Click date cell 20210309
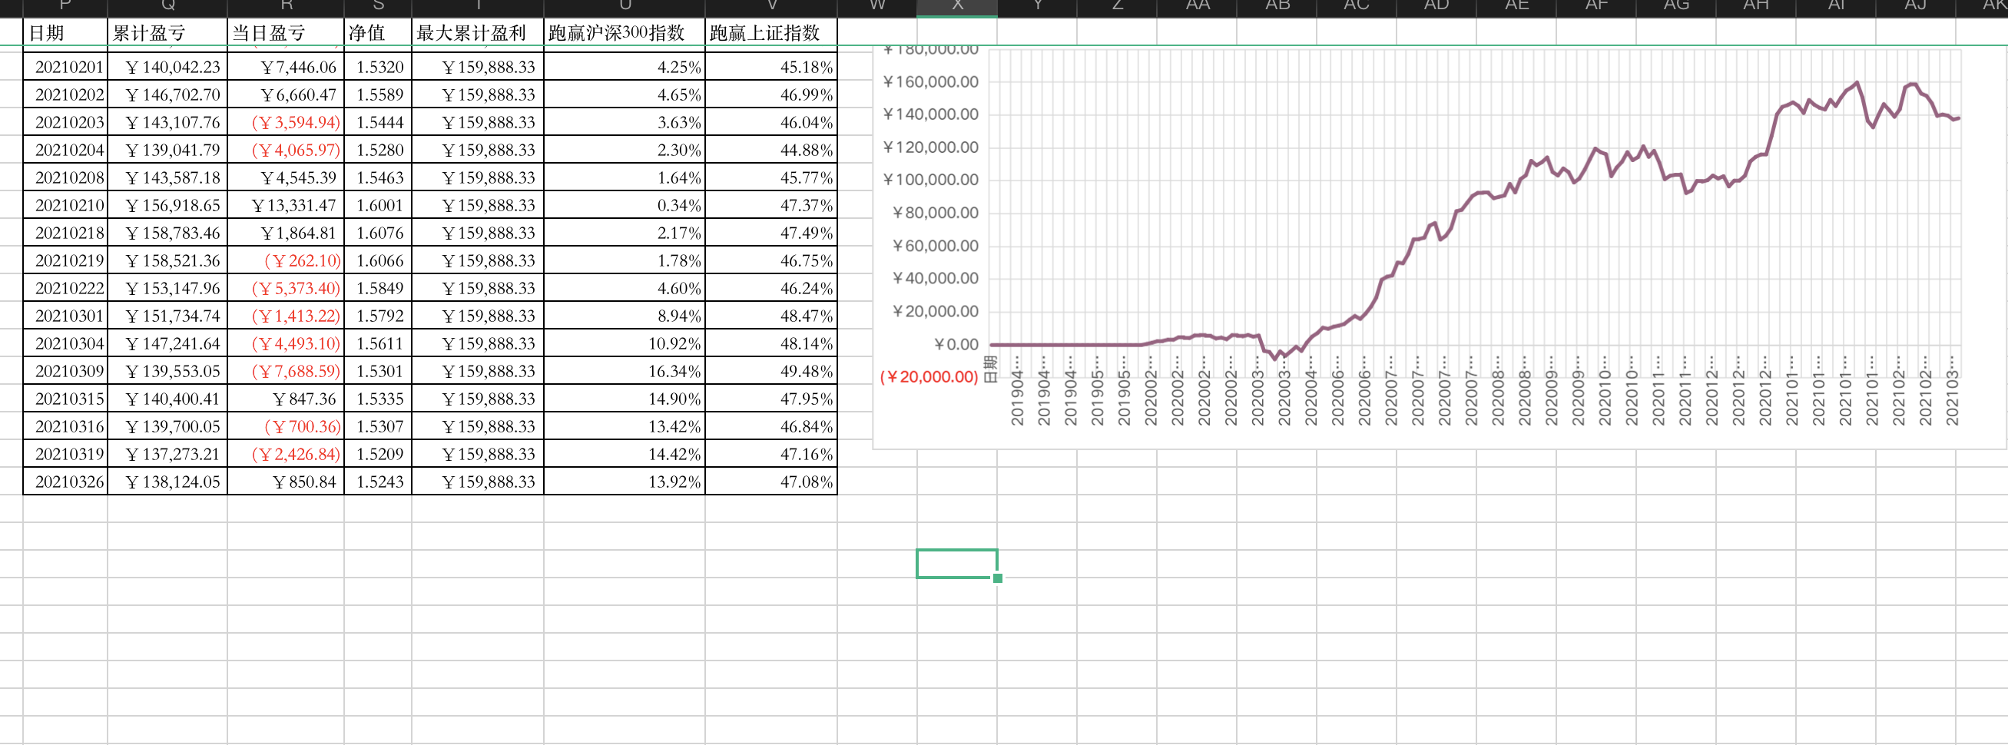The height and width of the screenshot is (745, 2008). coord(65,372)
